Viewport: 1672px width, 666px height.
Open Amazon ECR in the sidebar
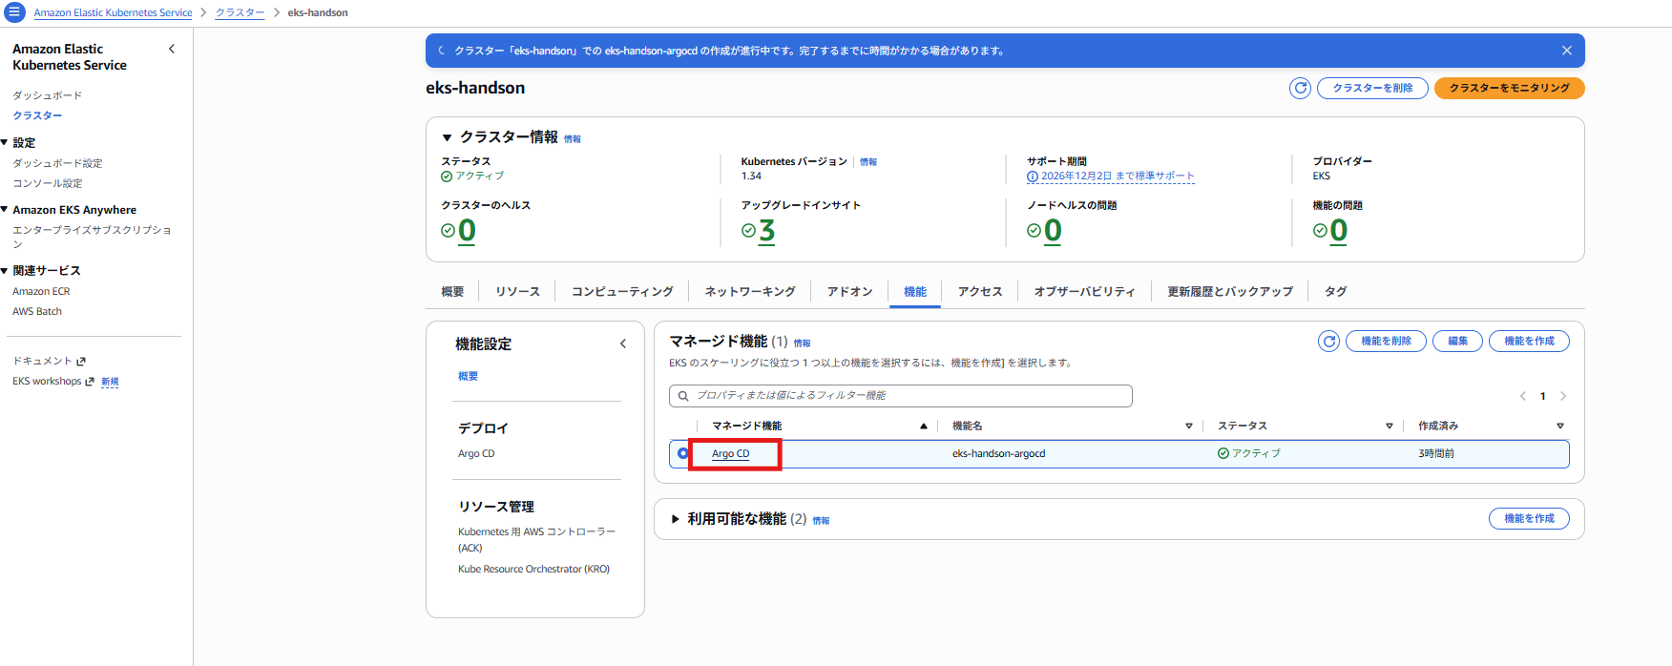click(x=41, y=291)
